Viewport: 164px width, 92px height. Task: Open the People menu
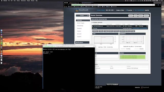(28, 1)
